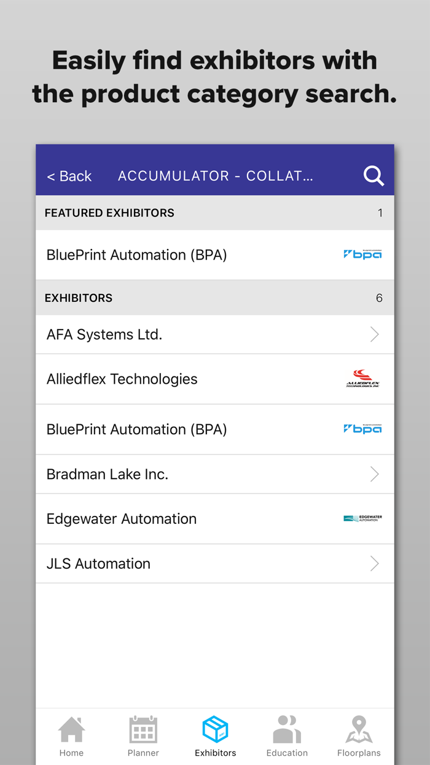Open featured BluePrint Automation (BPA) entry
Viewport: 430px width, 765px height.
[137, 255]
